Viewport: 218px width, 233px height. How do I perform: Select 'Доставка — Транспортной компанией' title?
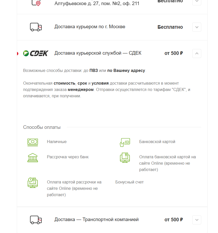(x=96, y=220)
